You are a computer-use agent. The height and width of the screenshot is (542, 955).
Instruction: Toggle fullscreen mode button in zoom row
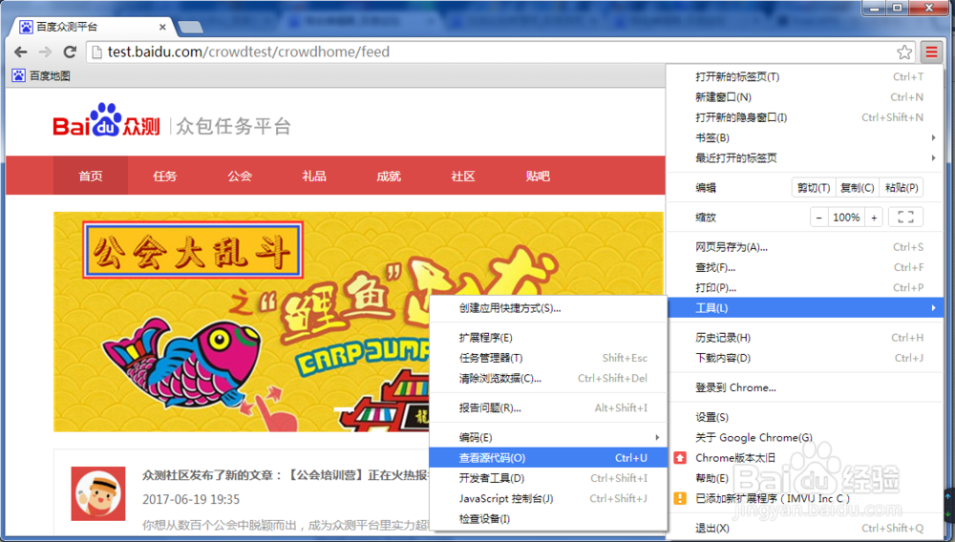(905, 218)
